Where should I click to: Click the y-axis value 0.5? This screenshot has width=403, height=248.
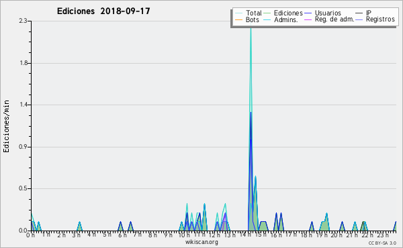coord(24,188)
